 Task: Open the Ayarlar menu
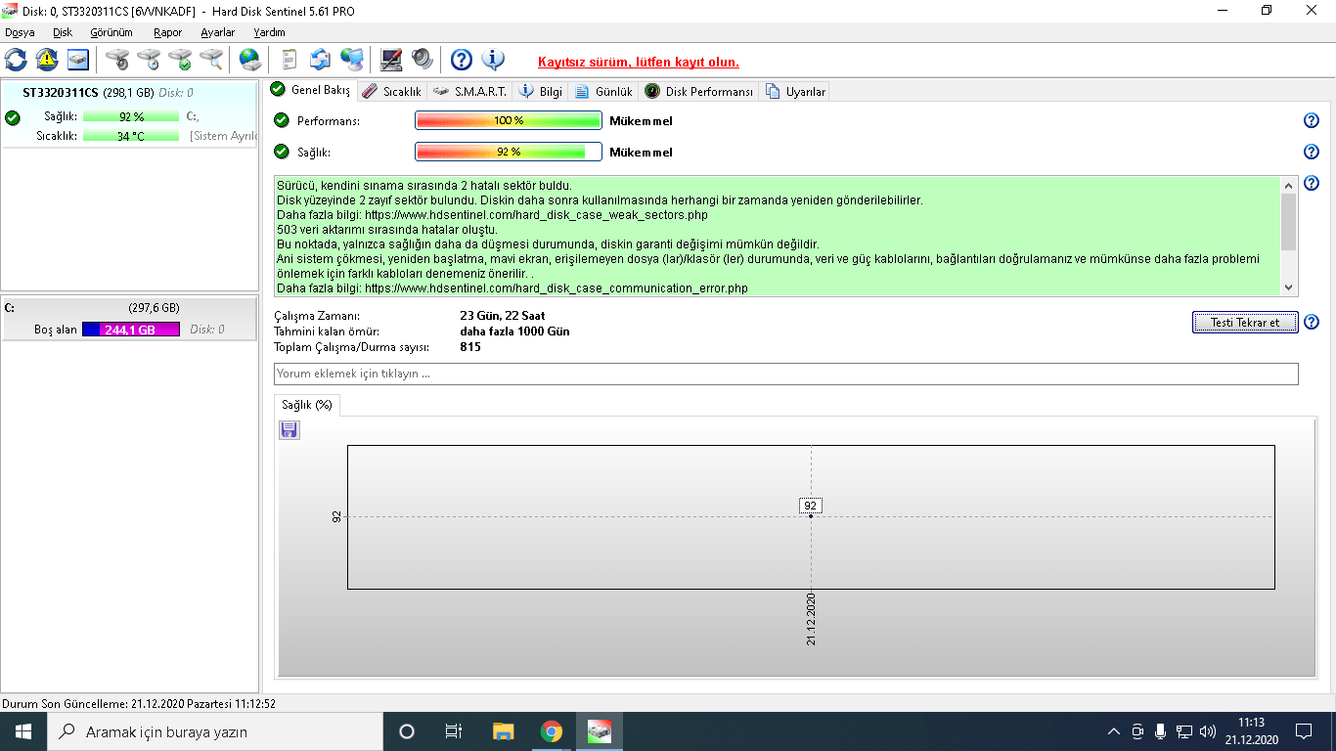[x=218, y=32]
